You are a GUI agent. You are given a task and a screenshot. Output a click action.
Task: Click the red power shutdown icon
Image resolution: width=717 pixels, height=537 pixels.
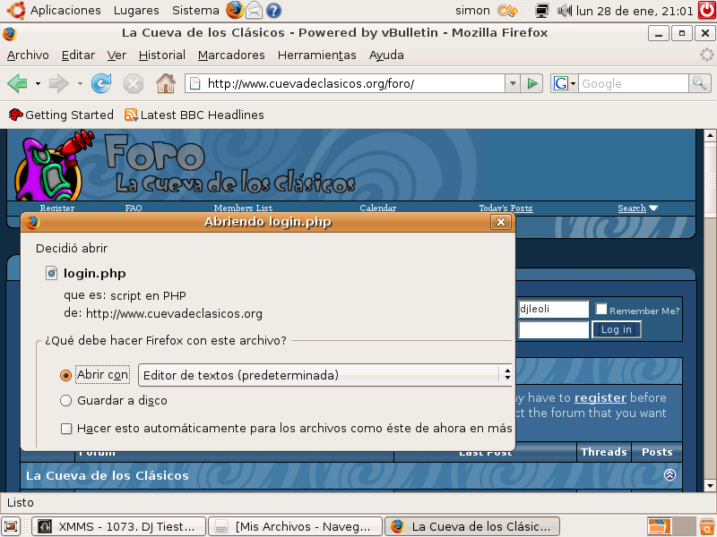point(707,10)
